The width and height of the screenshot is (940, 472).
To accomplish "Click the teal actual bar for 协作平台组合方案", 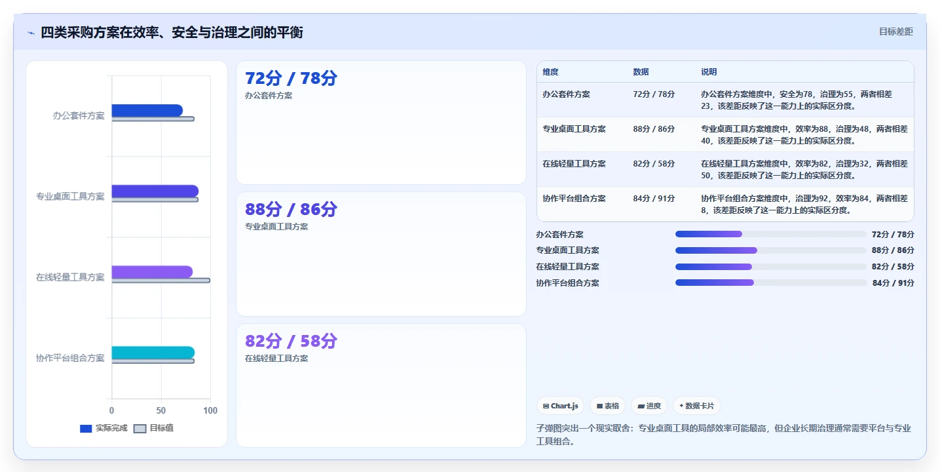I will click(x=153, y=353).
